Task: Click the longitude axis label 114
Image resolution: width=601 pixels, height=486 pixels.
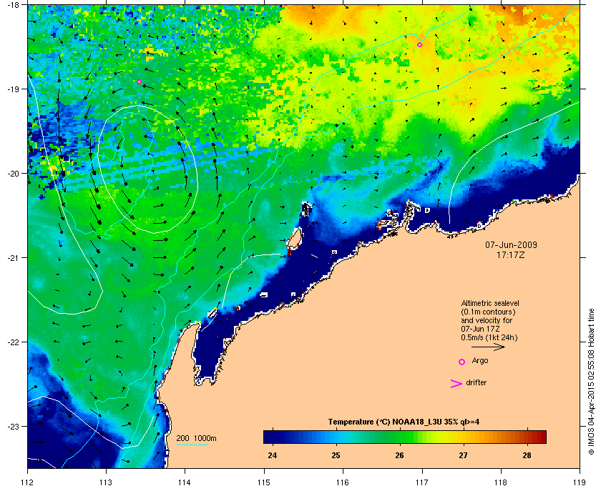Action: tap(185, 482)
